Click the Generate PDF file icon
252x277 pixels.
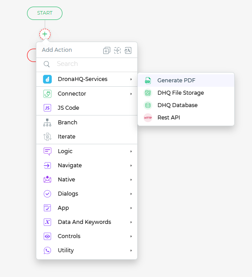click(x=148, y=81)
